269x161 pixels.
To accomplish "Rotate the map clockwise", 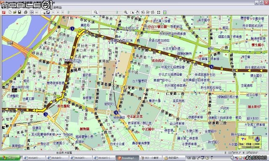I will point(148,12).
